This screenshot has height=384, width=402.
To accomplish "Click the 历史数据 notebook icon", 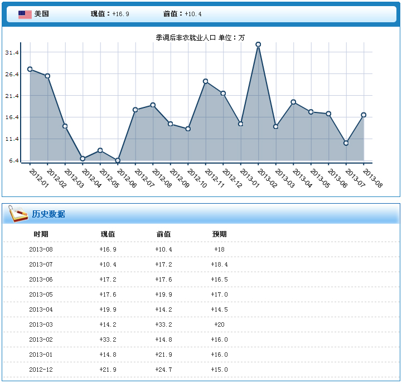I will point(18,214).
